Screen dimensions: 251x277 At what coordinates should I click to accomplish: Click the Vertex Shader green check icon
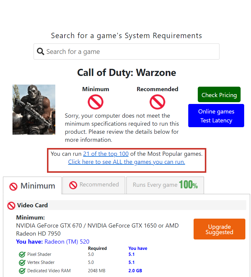point(22,263)
